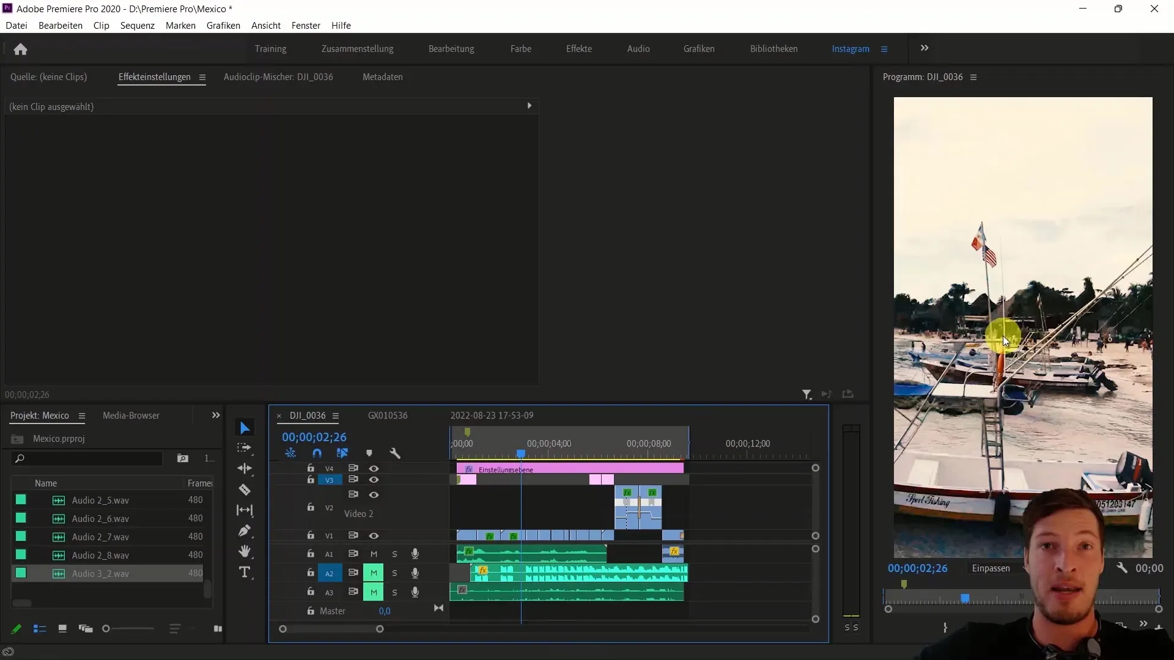
Task: Select the Hand tool
Action: 245,551
